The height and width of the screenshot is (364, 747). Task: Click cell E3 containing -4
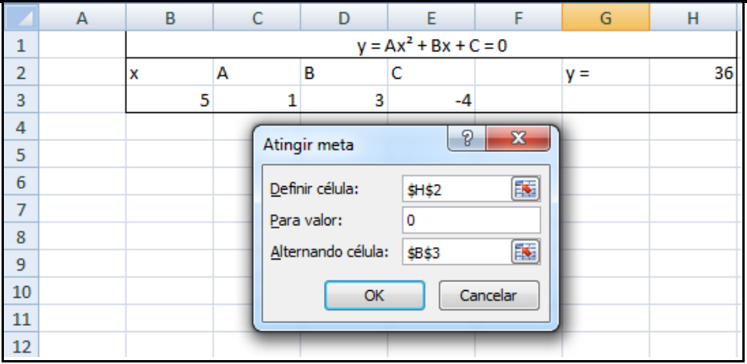pyautogui.click(x=431, y=101)
